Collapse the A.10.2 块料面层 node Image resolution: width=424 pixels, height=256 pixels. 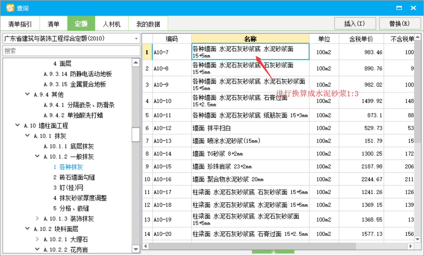(27, 229)
